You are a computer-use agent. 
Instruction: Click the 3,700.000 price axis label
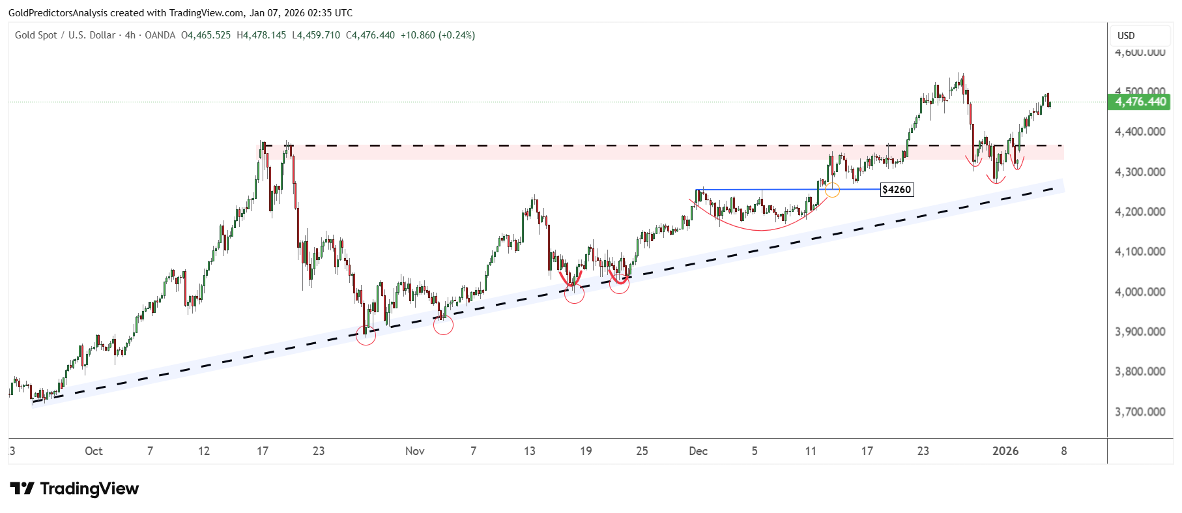(x=1140, y=412)
